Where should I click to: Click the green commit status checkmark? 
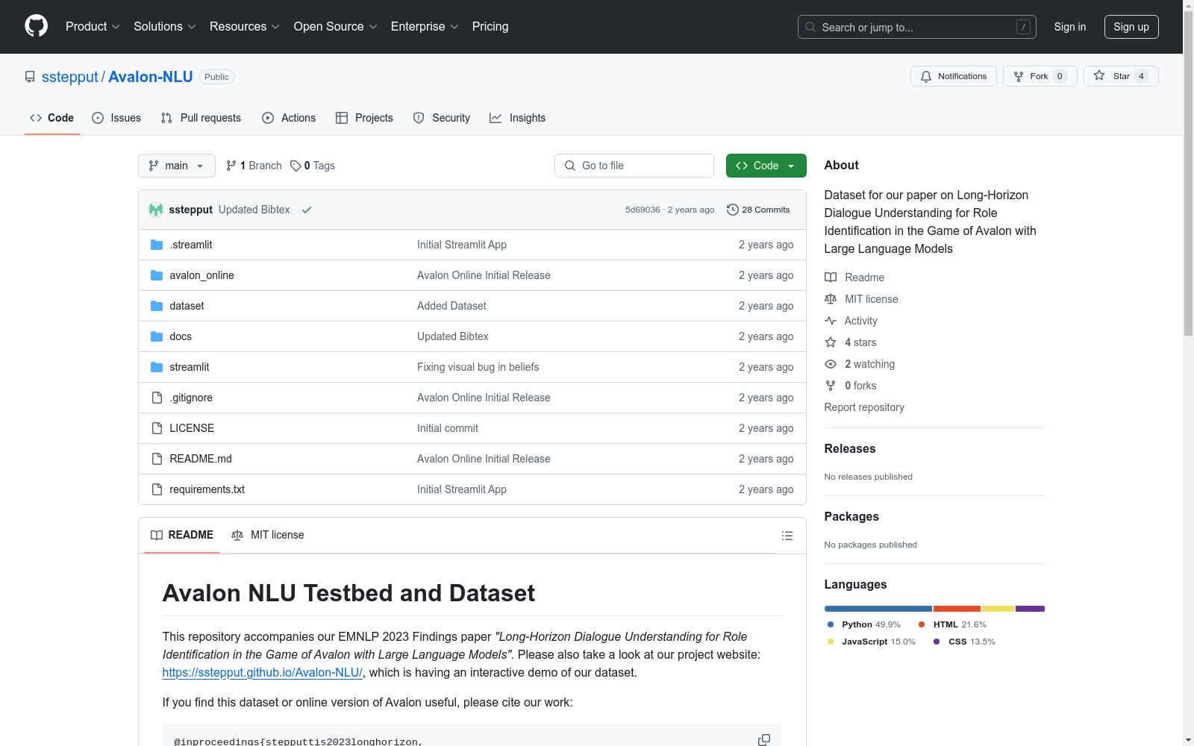(x=307, y=210)
